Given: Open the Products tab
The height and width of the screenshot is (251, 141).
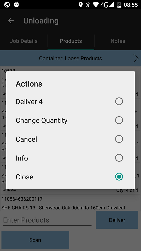Looking at the screenshot, I should 71,41.
